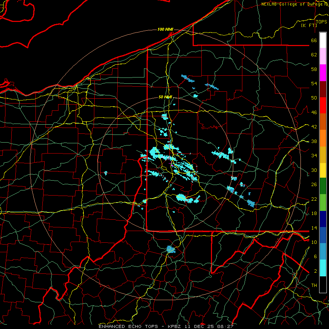The width and height of the screenshot is (329, 329).
Task: Click the dark green legend swatch
Action: click(x=323, y=186)
